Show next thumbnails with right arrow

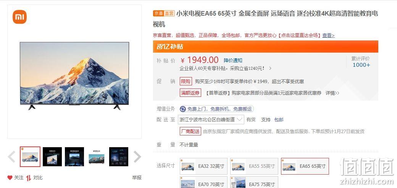(x=137, y=157)
